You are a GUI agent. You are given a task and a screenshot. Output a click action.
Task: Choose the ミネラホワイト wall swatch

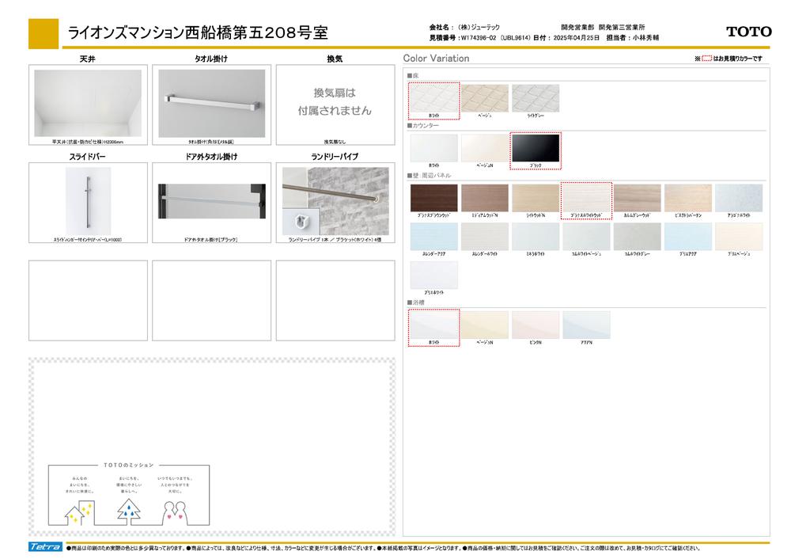(536, 236)
